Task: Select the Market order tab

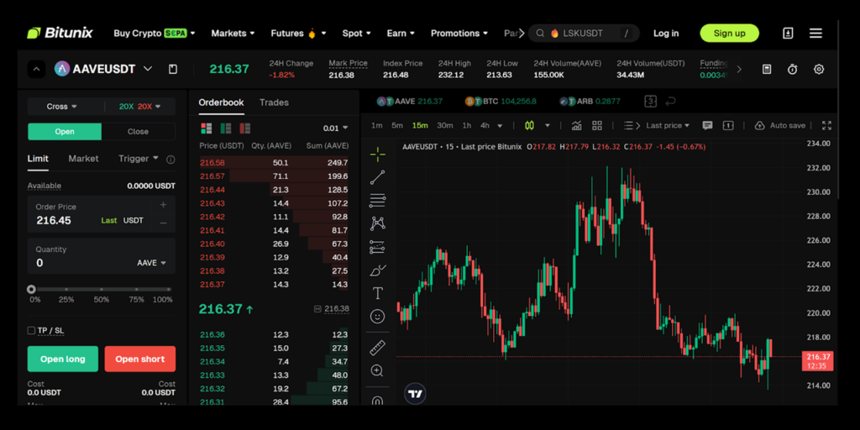Action: (x=83, y=159)
